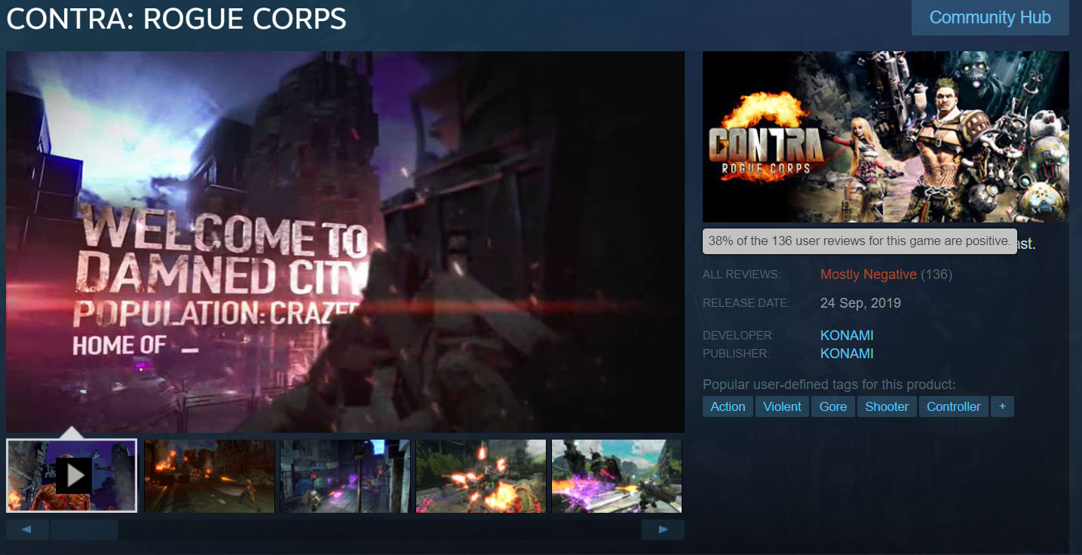
Task: Select the fifth screenshot with purple beams
Action: pos(617,477)
